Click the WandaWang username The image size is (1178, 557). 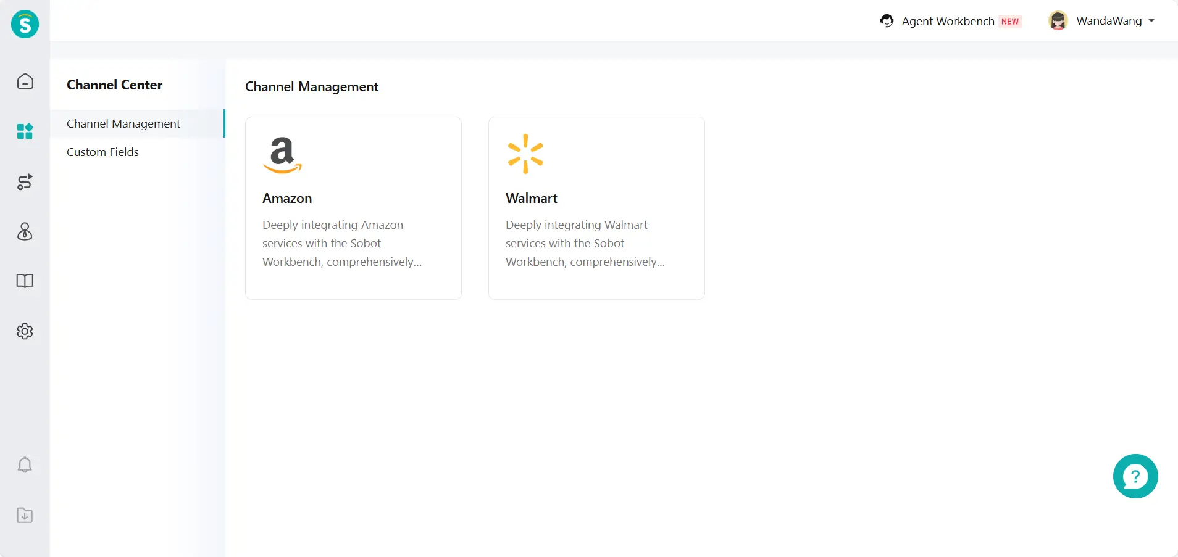click(x=1109, y=20)
